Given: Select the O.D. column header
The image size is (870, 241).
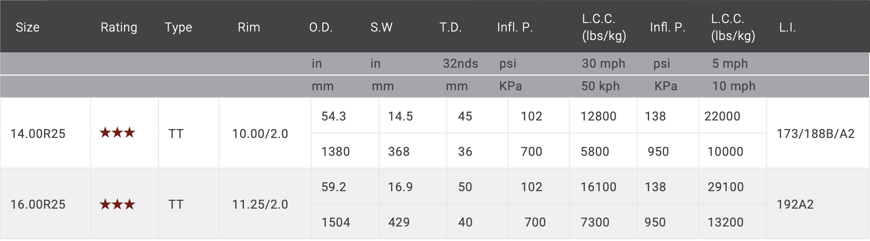Looking at the screenshot, I should point(321,27).
